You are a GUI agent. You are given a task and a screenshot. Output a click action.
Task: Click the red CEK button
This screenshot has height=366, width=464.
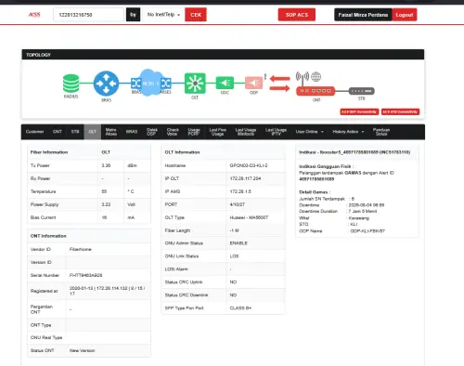click(196, 15)
